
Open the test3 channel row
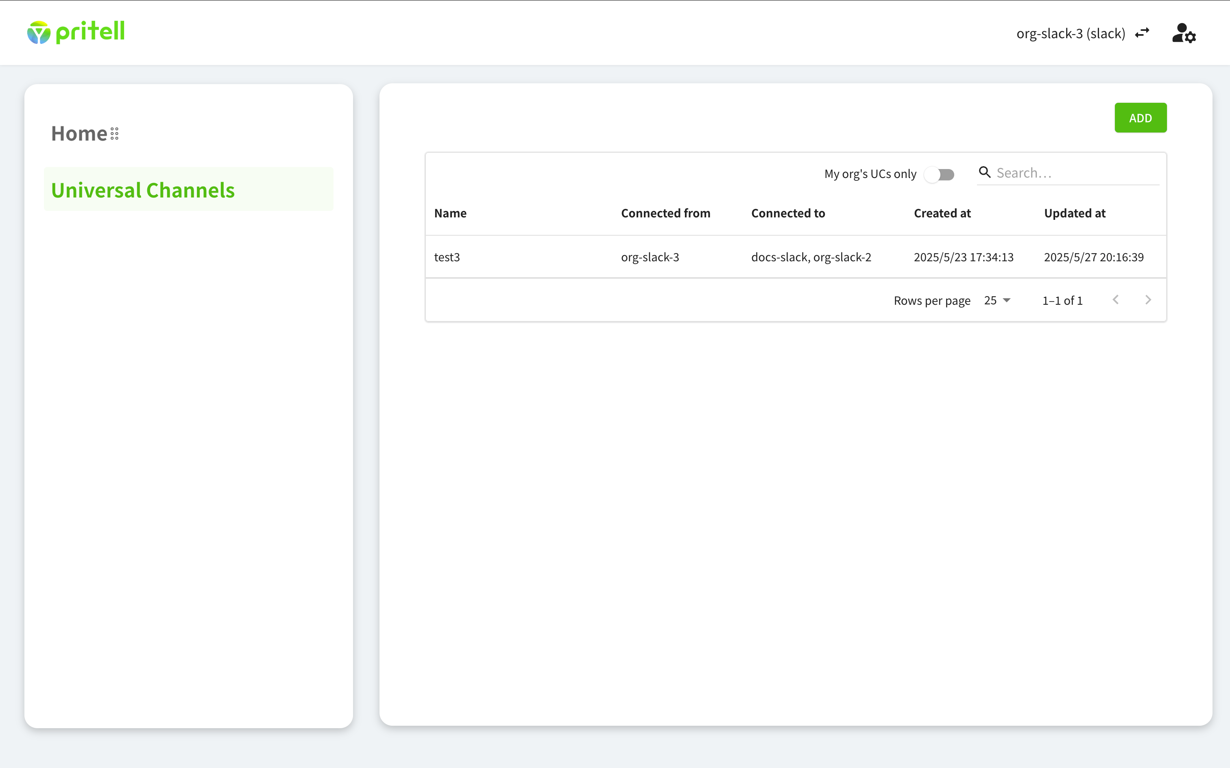pos(796,257)
